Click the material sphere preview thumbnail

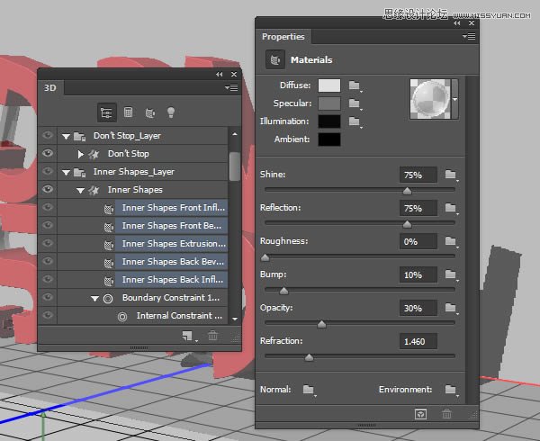tap(430, 100)
